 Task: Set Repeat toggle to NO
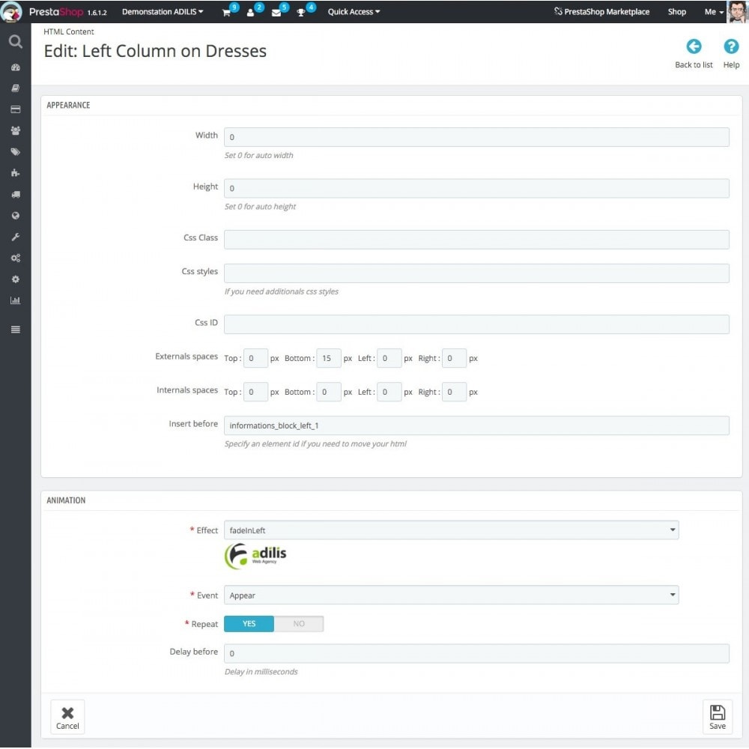pyautogui.click(x=299, y=623)
